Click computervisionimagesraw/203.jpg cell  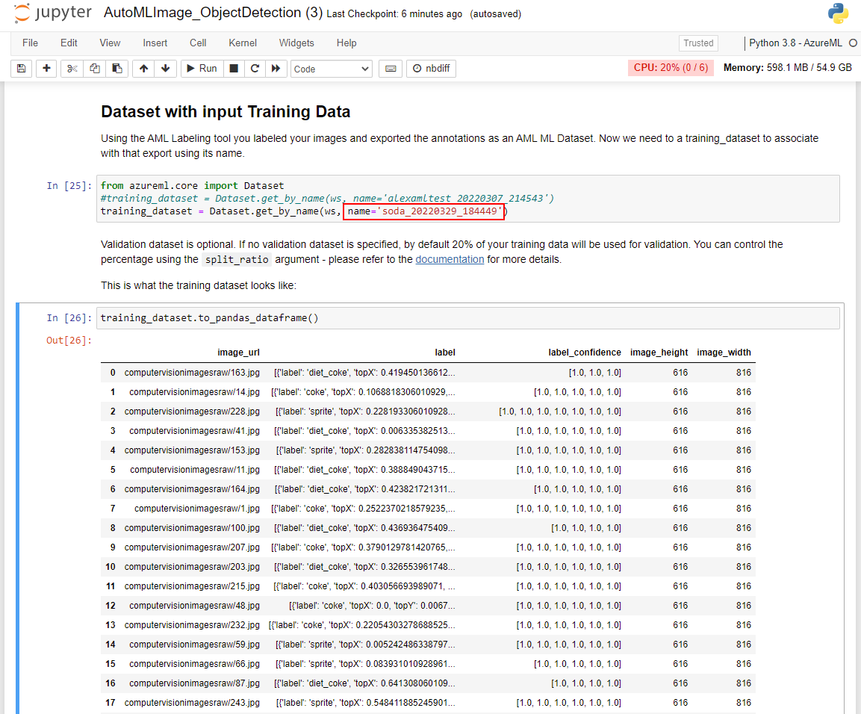(x=192, y=567)
